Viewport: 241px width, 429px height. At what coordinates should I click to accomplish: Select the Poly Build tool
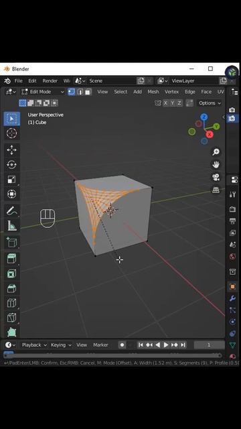tap(11, 332)
